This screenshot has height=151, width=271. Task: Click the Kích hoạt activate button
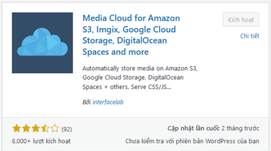[241, 19]
